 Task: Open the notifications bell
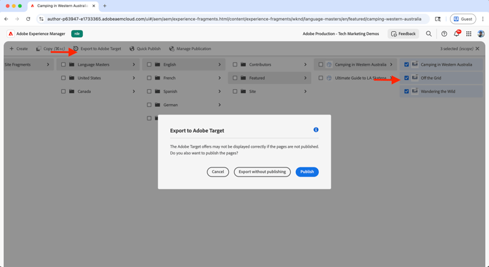coord(456,34)
